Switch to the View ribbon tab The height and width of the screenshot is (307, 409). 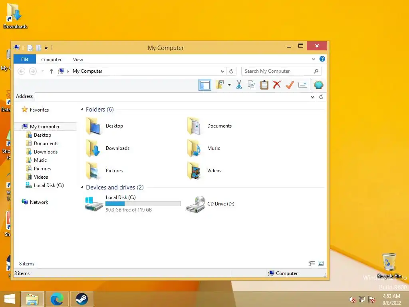[x=78, y=60]
